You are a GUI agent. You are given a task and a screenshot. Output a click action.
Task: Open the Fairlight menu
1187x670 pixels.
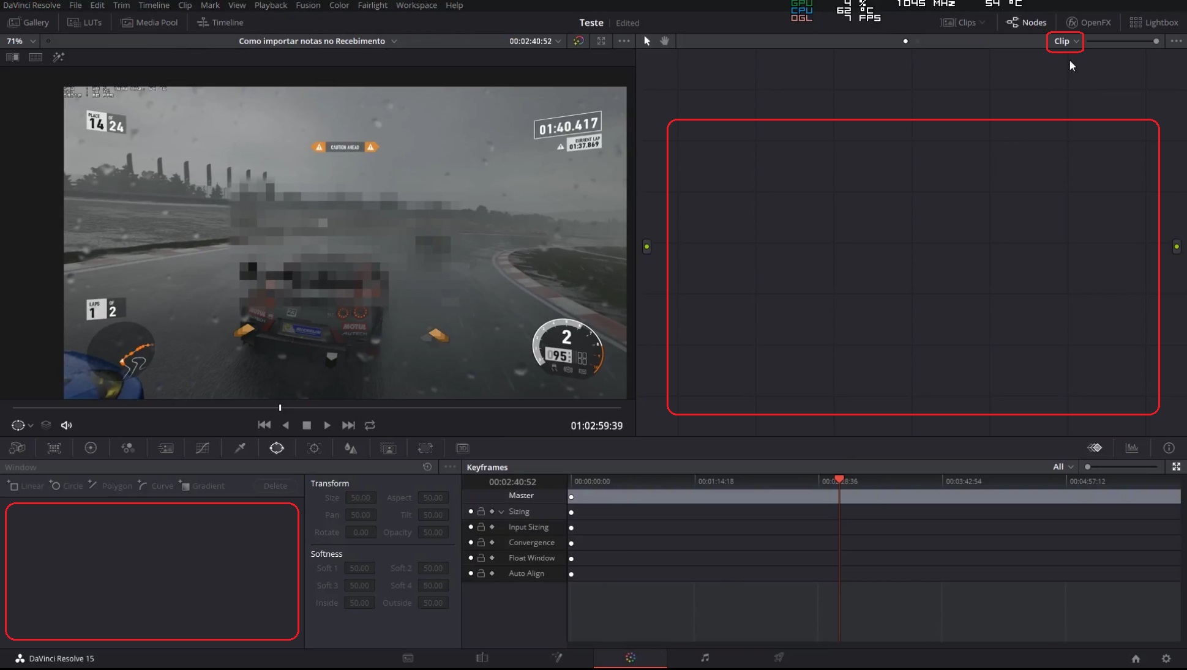(x=372, y=6)
